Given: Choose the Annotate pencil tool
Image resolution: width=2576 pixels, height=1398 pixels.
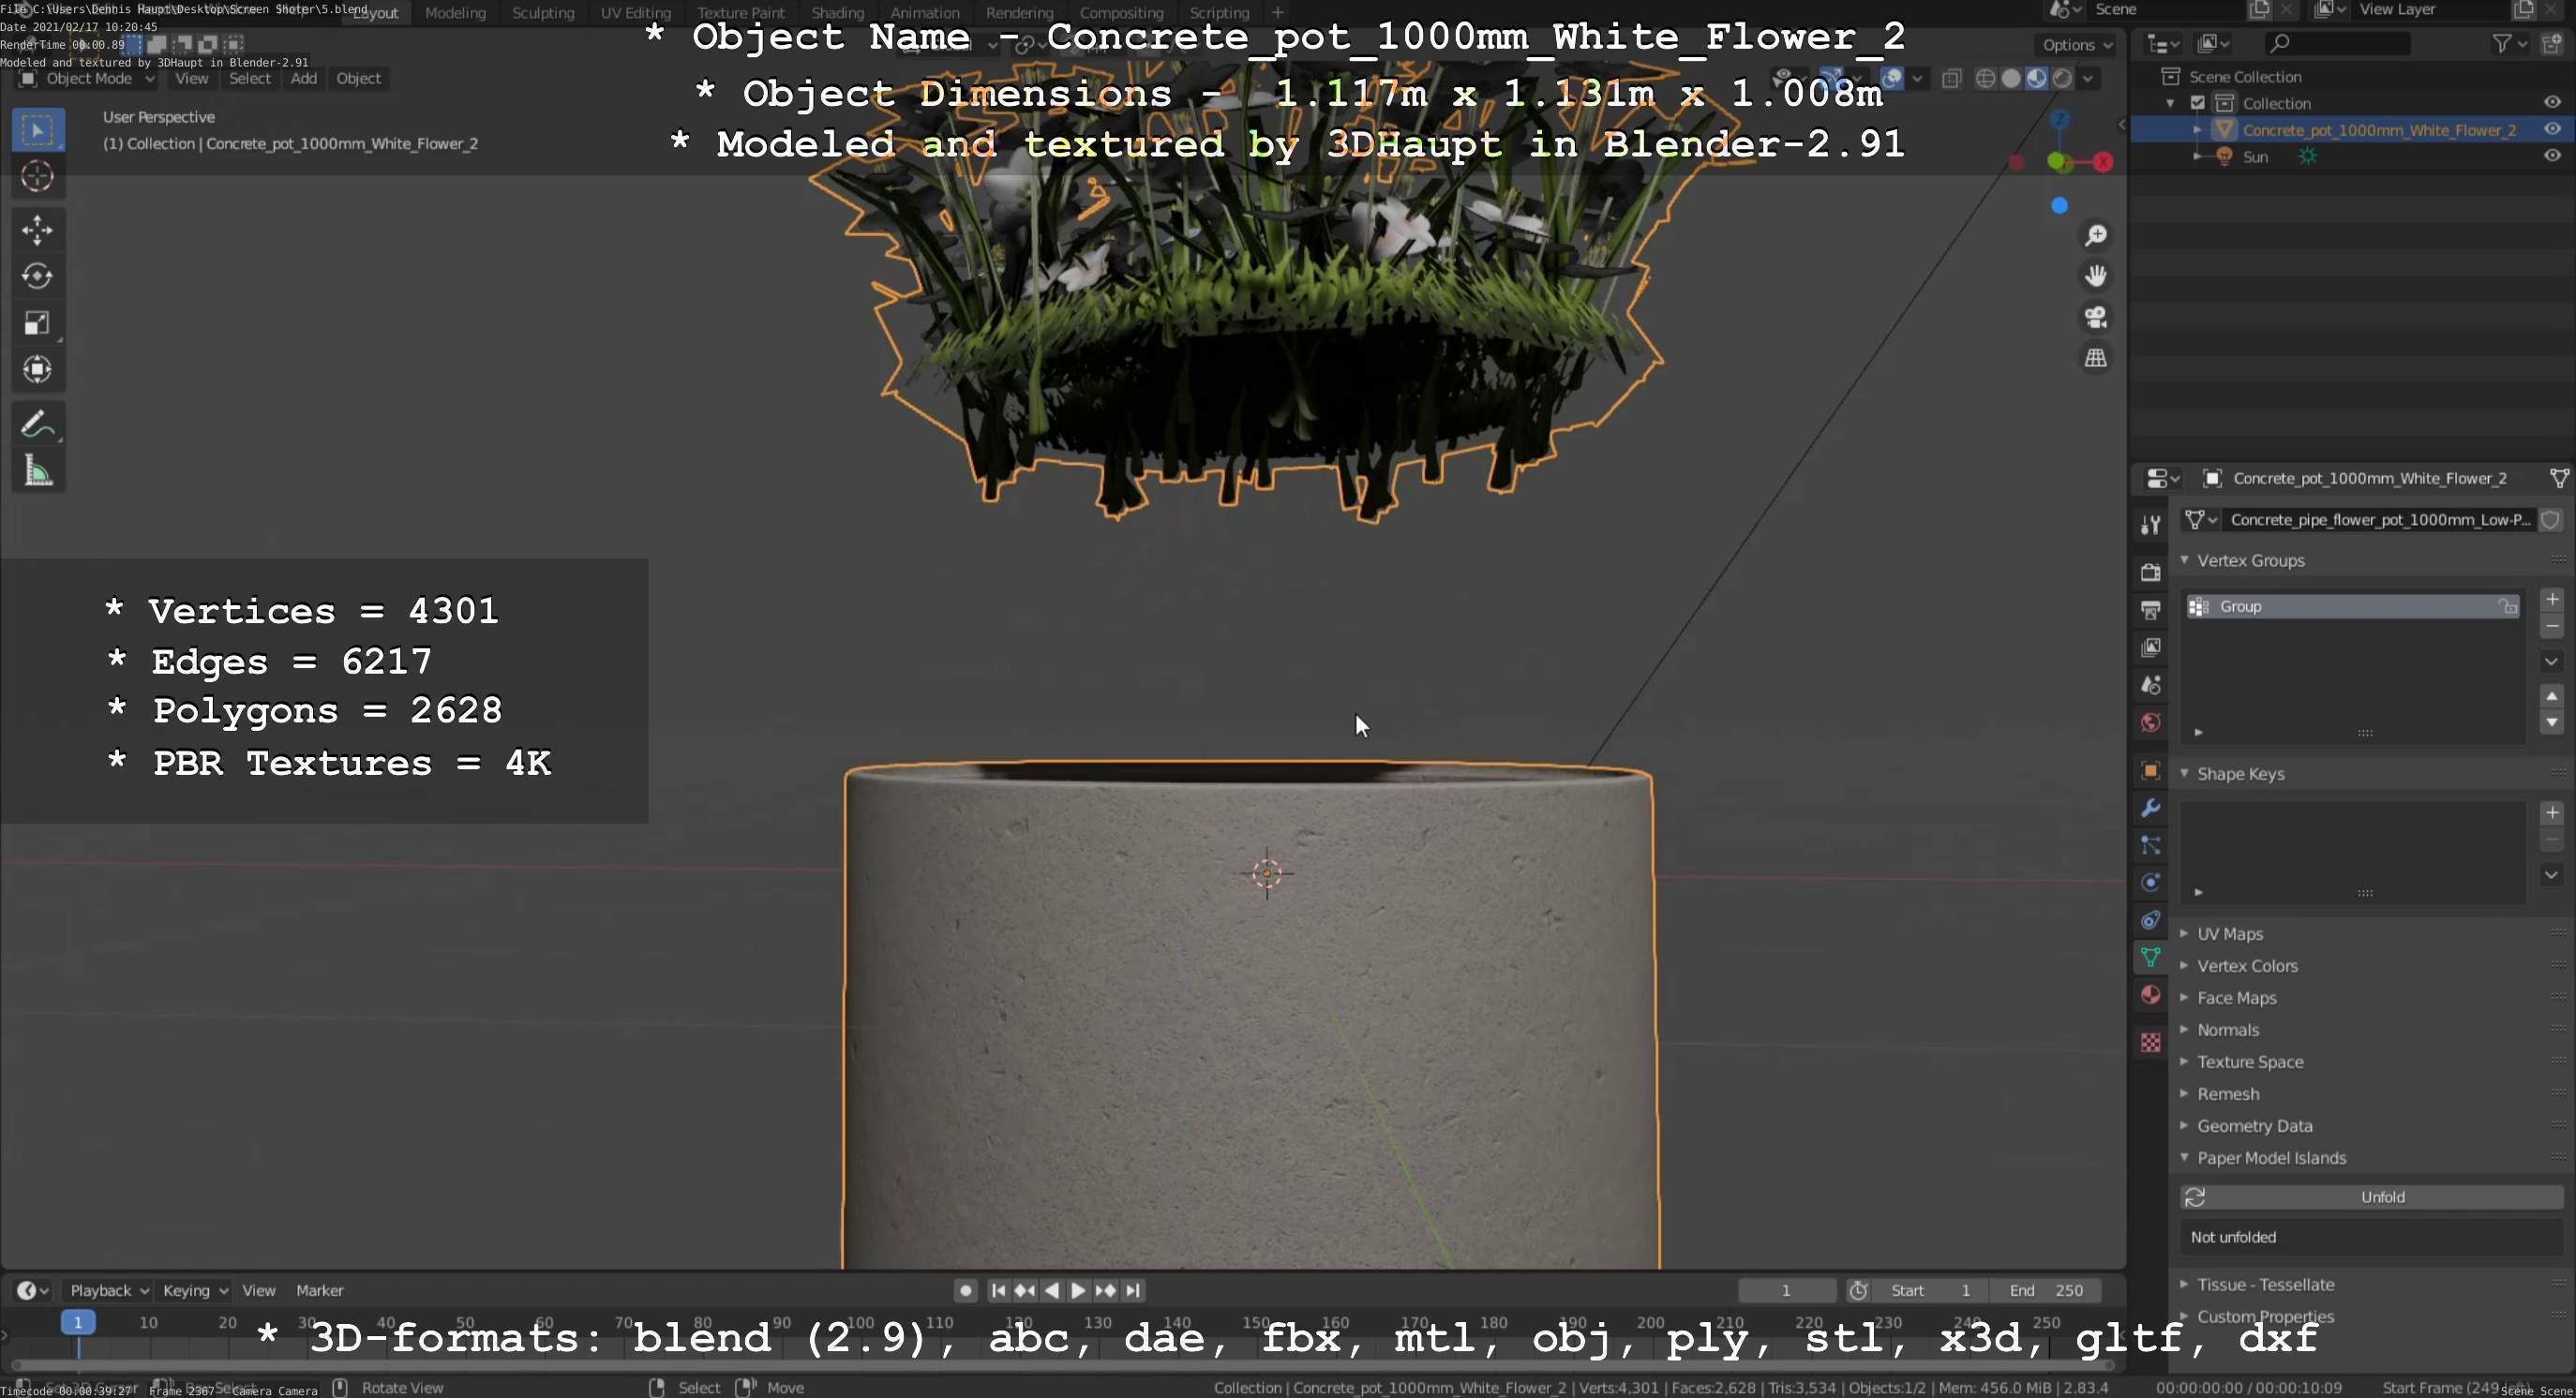Looking at the screenshot, I should tap(38, 424).
